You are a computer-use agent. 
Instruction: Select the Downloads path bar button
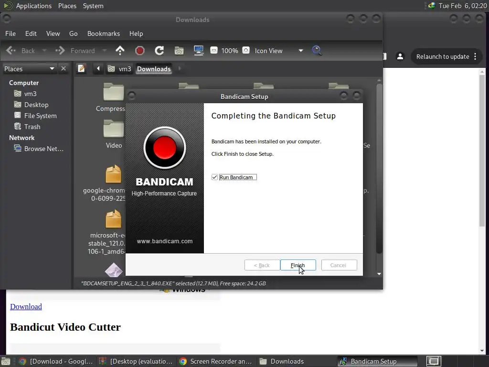pyautogui.click(x=154, y=69)
